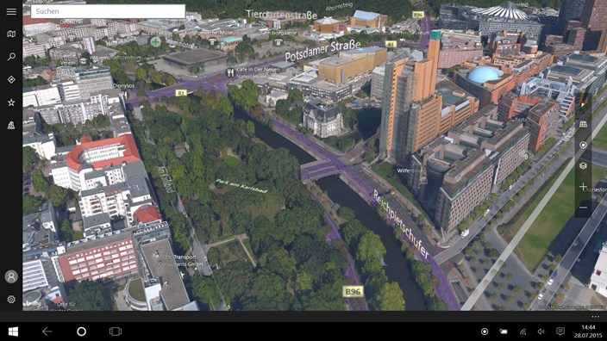Select the green hospital marker
This screenshot has height=341, width=607.
pos(155,41)
